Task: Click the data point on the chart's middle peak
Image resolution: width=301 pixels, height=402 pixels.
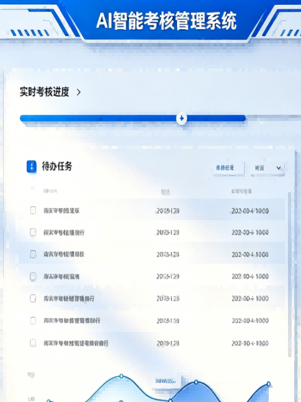Action: (x=196, y=382)
